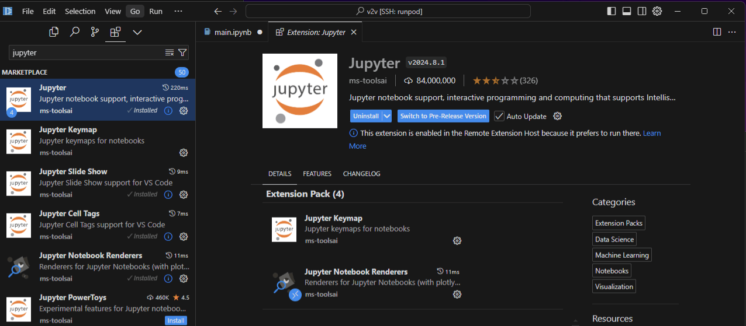Open the FEATURES tab
Screen dimensions: 746x326
click(x=317, y=174)
